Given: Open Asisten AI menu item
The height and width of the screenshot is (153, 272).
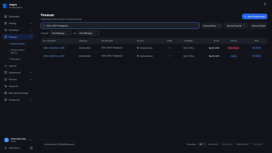Looking at the screenshot, I should click(x=18, y=86).
